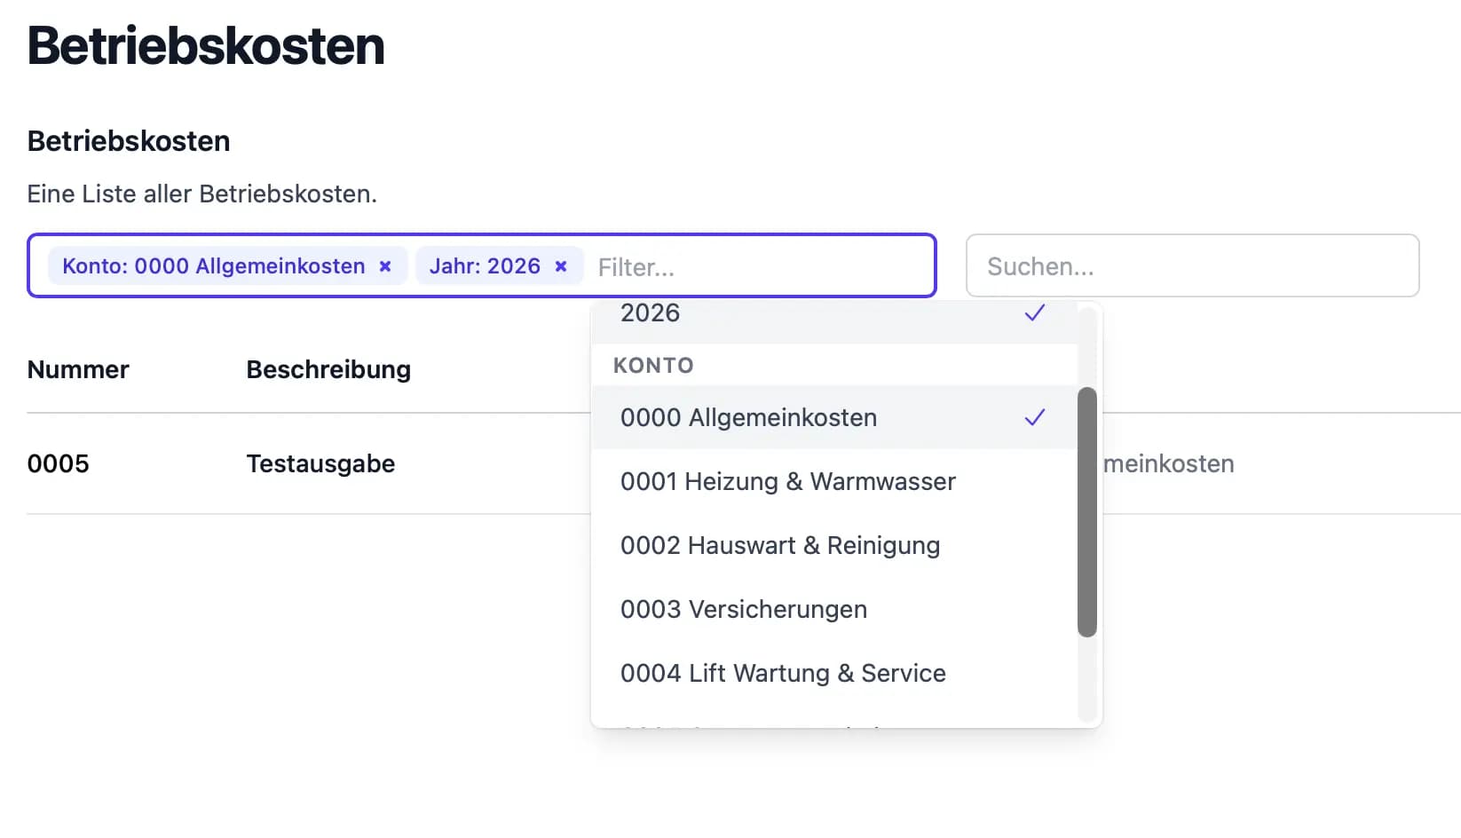Click the × on the year filter tag
This screenshot has width=1461, height=838.
point(560,265)
